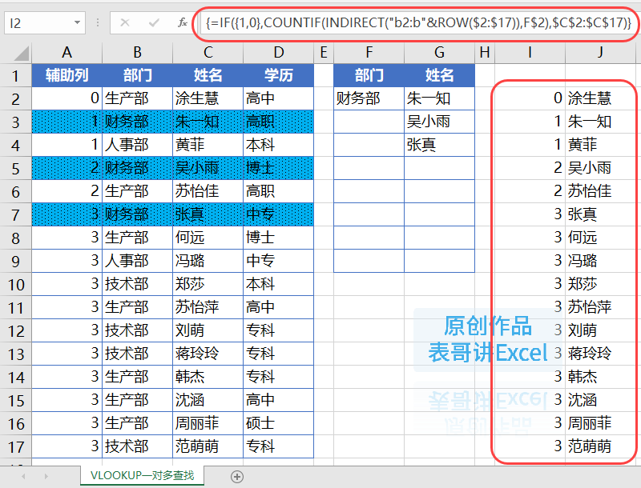Click cell J5 containing 吴小雨
The height and width of the screenshot is (488, 641).
click(600, 168)
